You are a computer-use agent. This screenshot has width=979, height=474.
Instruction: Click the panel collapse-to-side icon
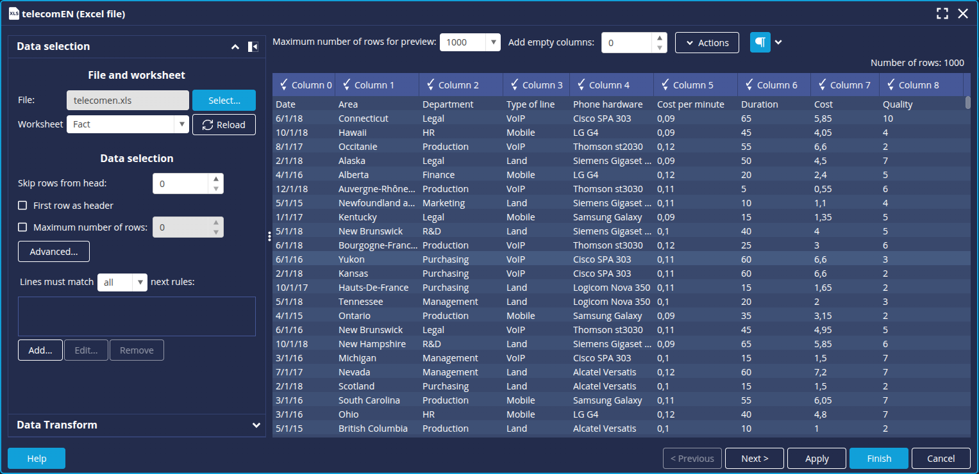click(253, 47)
